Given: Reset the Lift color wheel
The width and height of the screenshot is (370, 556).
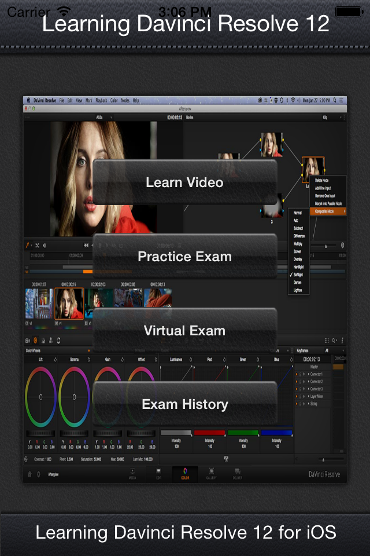Looking at the screenshot, I should (x=54, y=360).
